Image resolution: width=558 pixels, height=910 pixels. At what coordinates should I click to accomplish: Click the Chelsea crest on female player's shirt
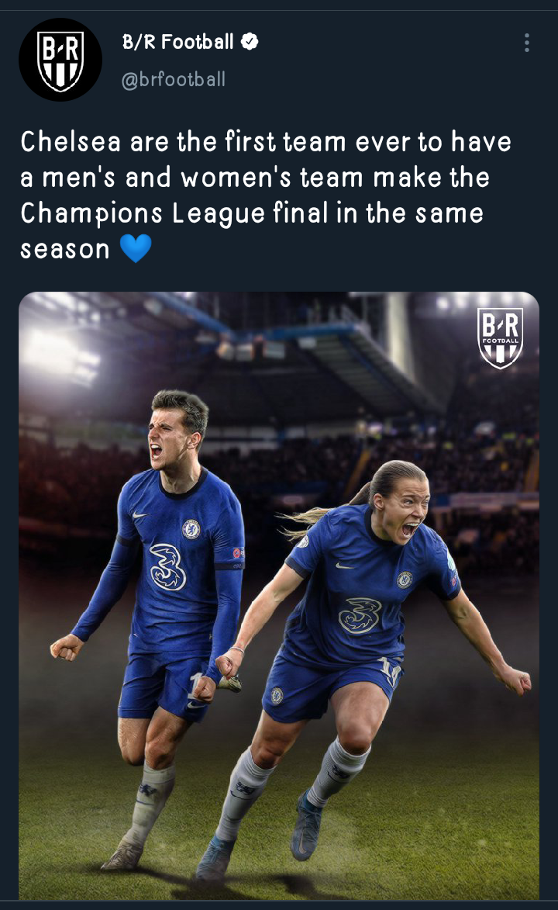click(405, 580)
